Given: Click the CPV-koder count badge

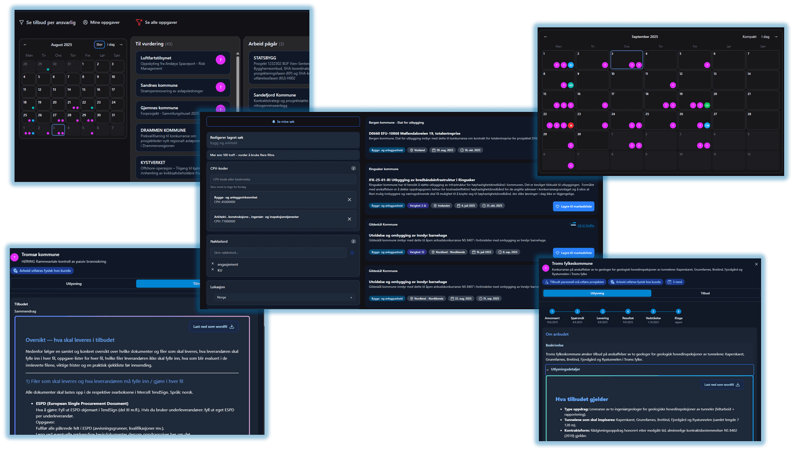Looking at the screenshot, I should 353,168.
